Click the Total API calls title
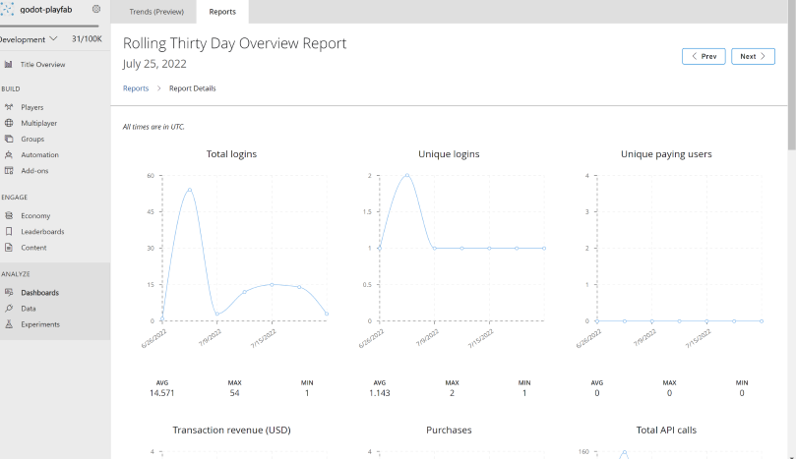This screenshot has width=796, height=459. click(x=666, y=430)
